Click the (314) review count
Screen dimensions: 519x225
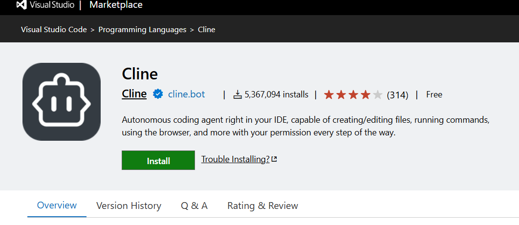pyautogui.click(x=397, y=95)
